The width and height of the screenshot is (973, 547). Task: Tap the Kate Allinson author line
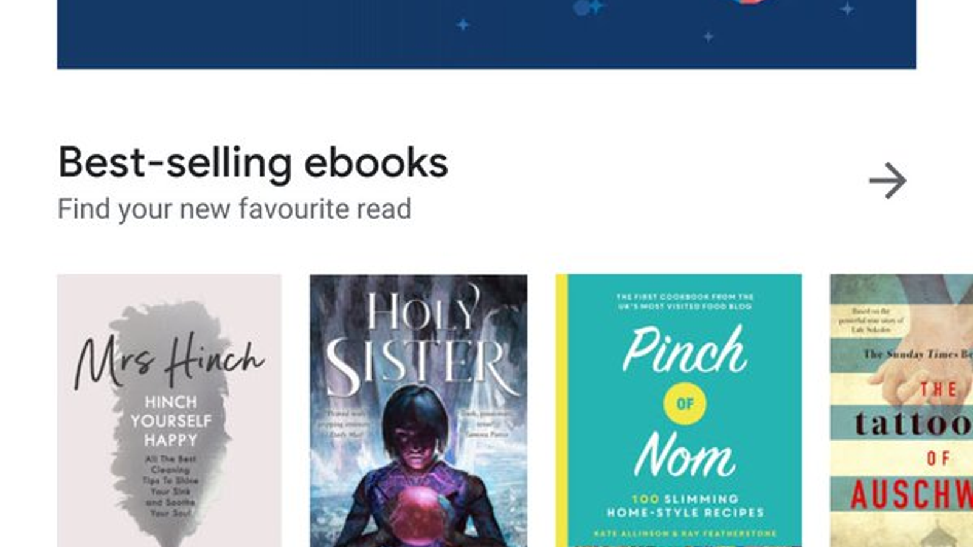(685, 534)
